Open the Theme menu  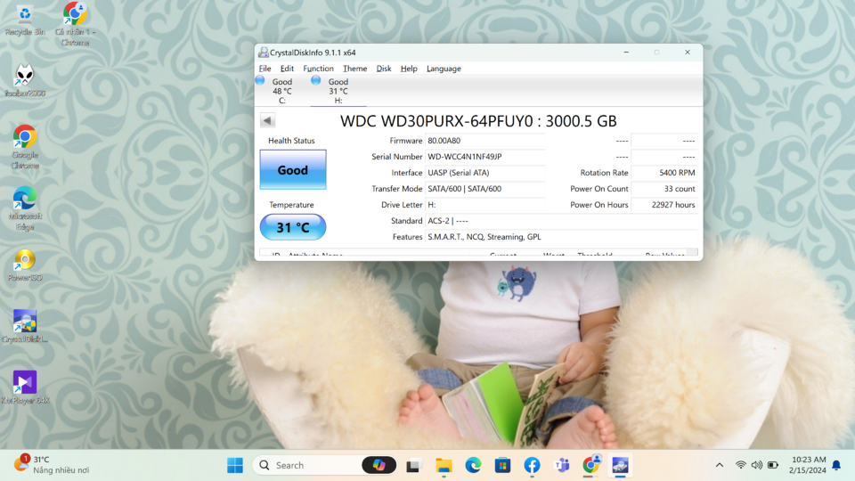[355, 69]
